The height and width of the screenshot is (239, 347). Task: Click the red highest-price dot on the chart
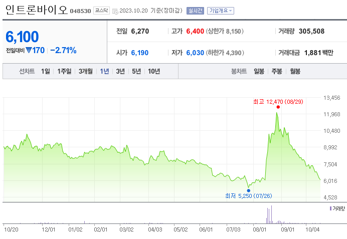[278, 107]
